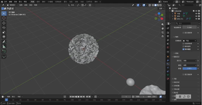Select the Rotate tool
Screen dimensions: 202x105
click(x=4, y=27)
